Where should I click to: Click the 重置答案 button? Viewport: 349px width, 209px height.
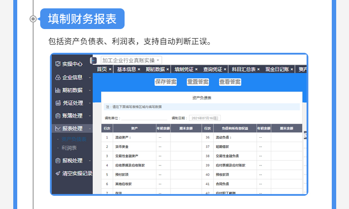tap(197, 82)
